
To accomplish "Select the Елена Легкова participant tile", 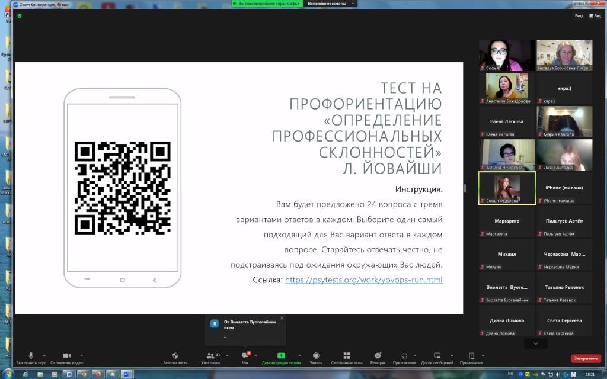I will point(507,122).
